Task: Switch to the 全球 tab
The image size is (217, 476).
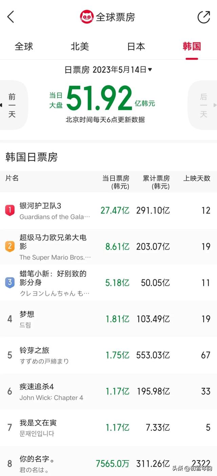Action: pyautogui.click(x=24, y=47)
